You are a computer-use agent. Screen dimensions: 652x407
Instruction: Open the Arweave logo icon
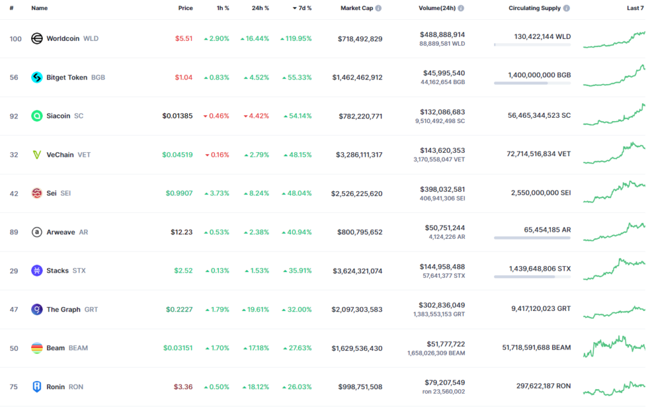click(x=36, y=232)
